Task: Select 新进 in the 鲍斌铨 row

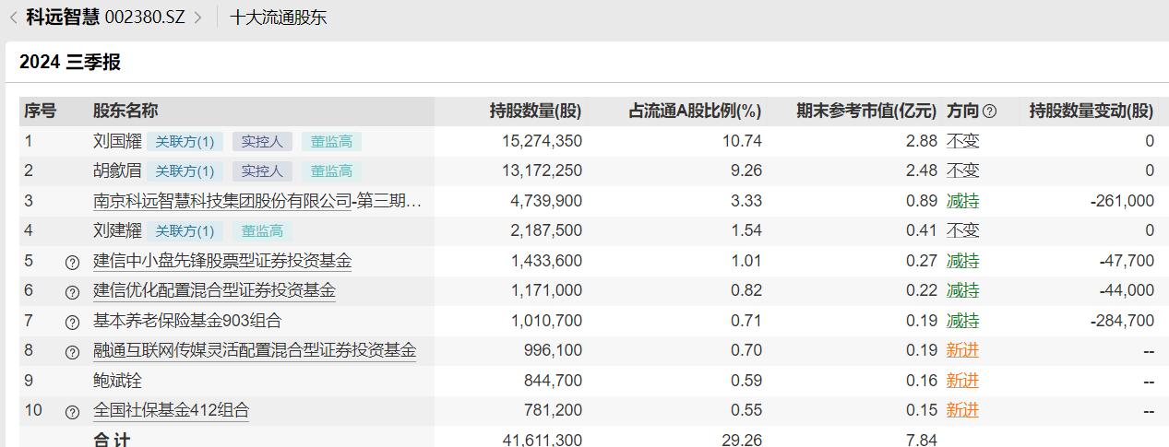Action: pos(962,381)
